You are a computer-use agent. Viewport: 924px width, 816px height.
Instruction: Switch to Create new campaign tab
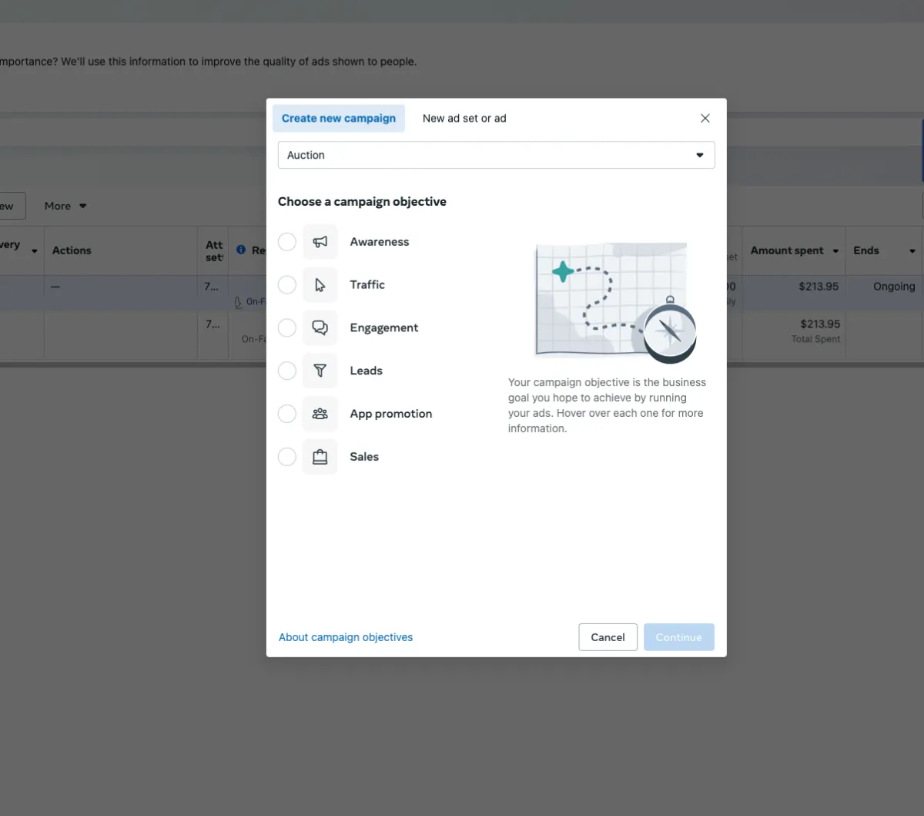(339, 118)
